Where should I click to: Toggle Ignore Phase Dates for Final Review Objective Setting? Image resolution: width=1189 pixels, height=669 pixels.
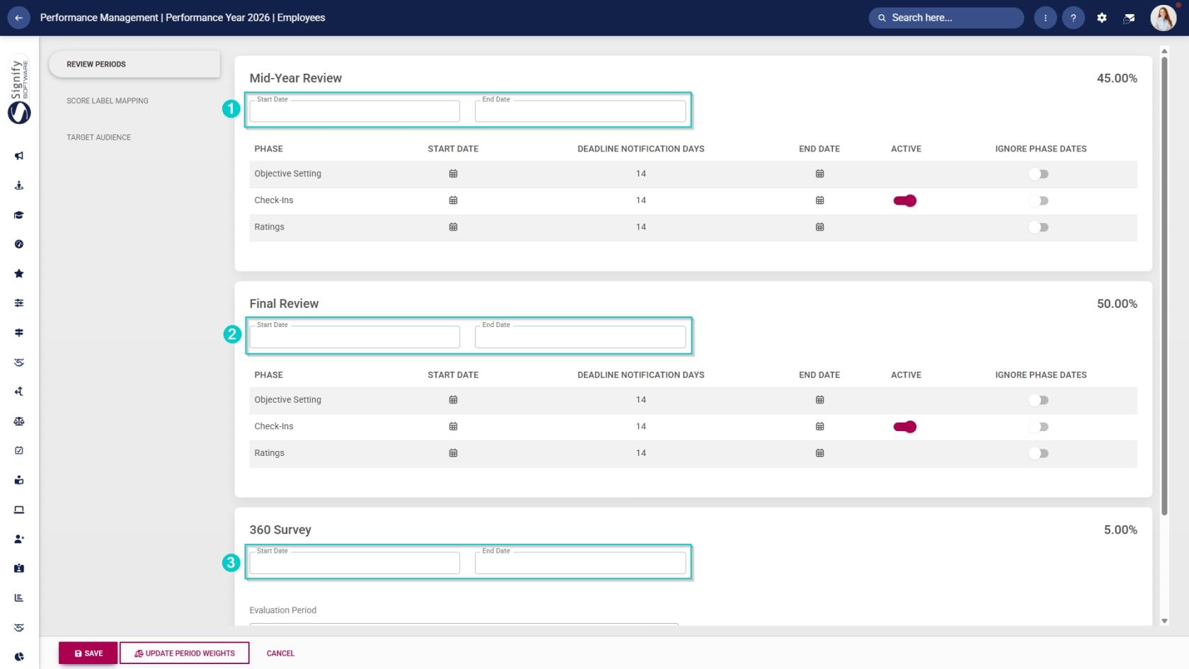[1039, 400]
